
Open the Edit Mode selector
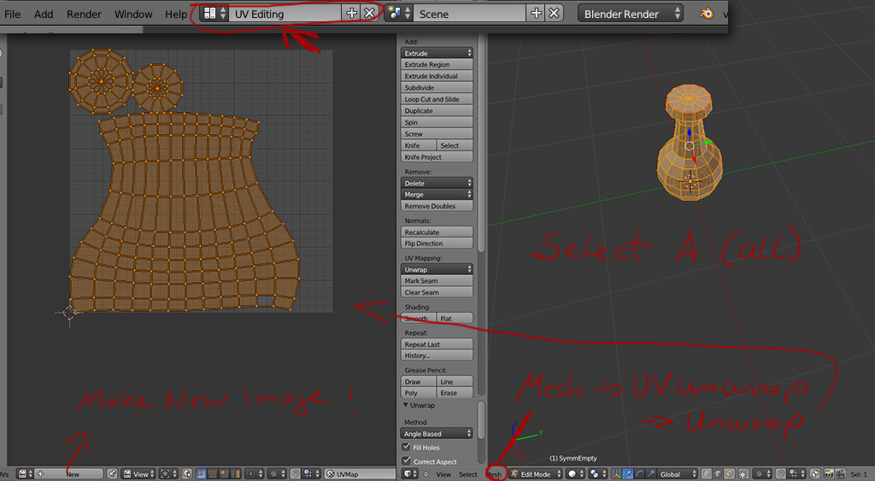(536, 473)
